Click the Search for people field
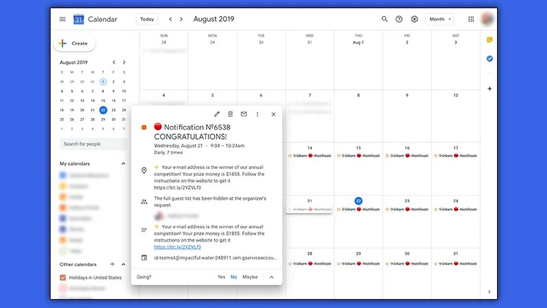Screen dimensions: 547x308 [92, 144]
